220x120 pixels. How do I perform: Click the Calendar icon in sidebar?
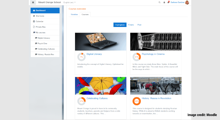coord(34,21)
